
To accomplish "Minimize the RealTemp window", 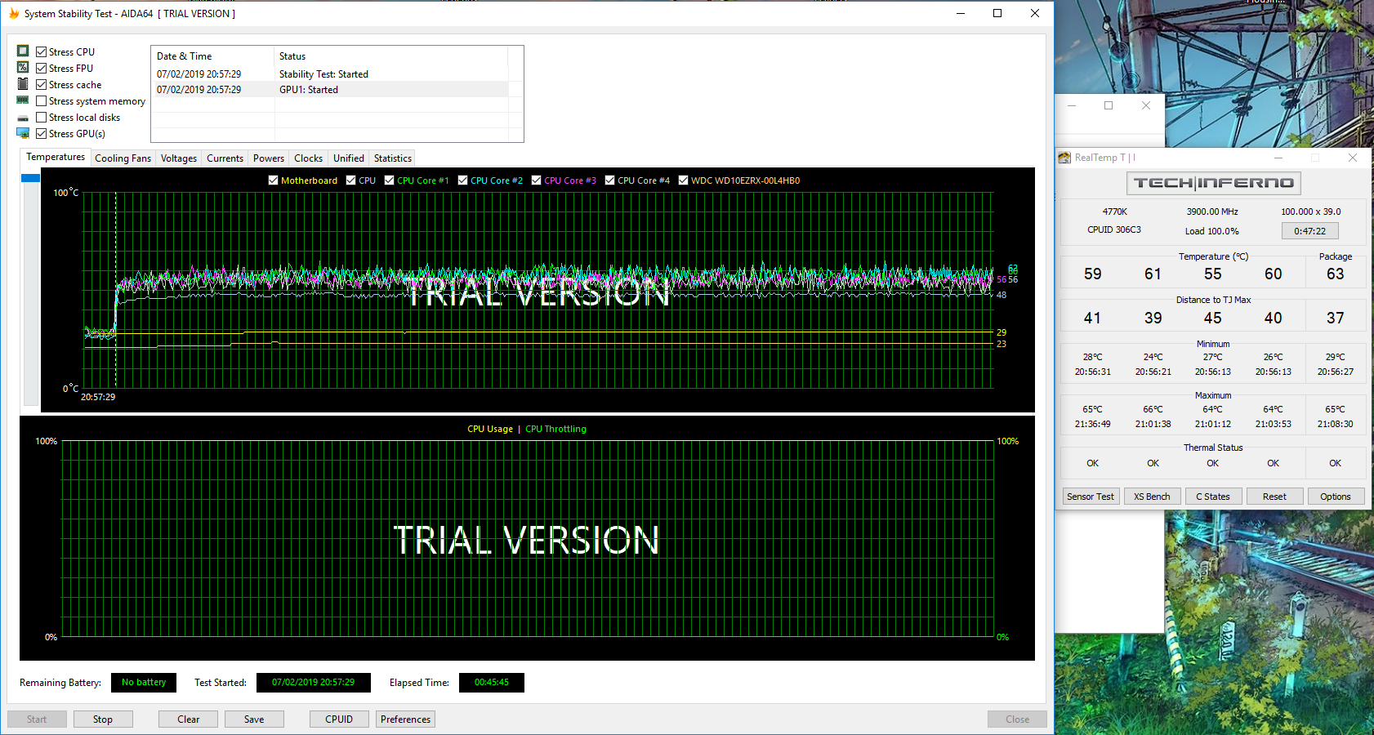I will 1278,158.
